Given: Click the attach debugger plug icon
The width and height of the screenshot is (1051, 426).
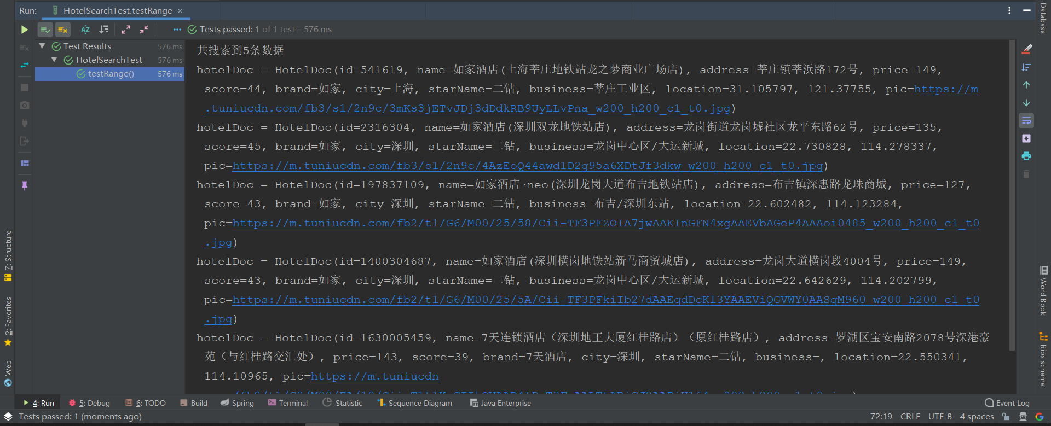Looking at the screenshot, I should pos(24,123).
